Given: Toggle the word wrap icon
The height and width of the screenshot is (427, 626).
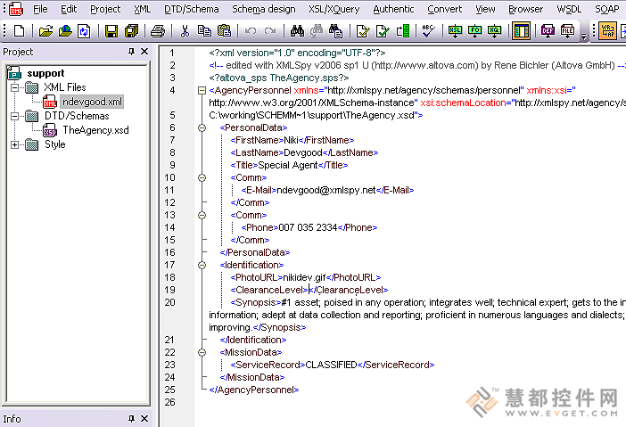Looking at the screenshot, I should pyautogui.click(x=607, y=30).
